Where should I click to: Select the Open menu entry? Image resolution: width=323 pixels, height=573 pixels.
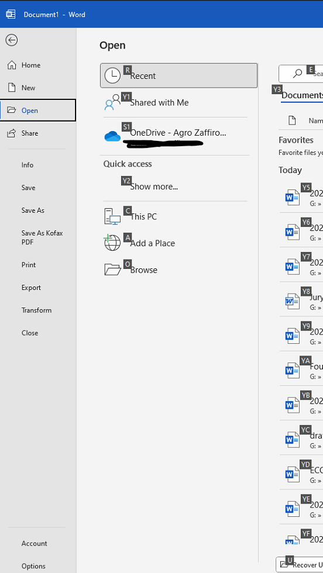tap(38, 111)
